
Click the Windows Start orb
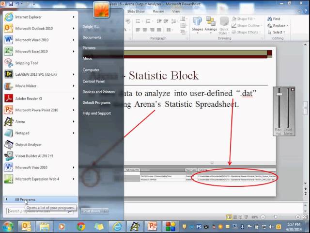(8, 227)
